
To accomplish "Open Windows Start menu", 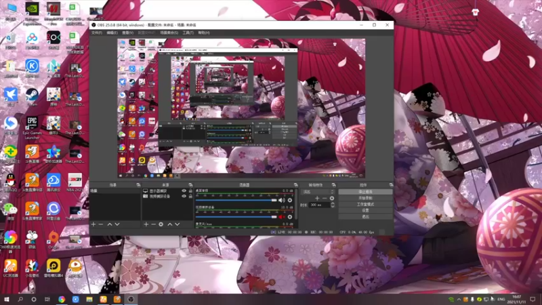I will click(x=6, y=299).
